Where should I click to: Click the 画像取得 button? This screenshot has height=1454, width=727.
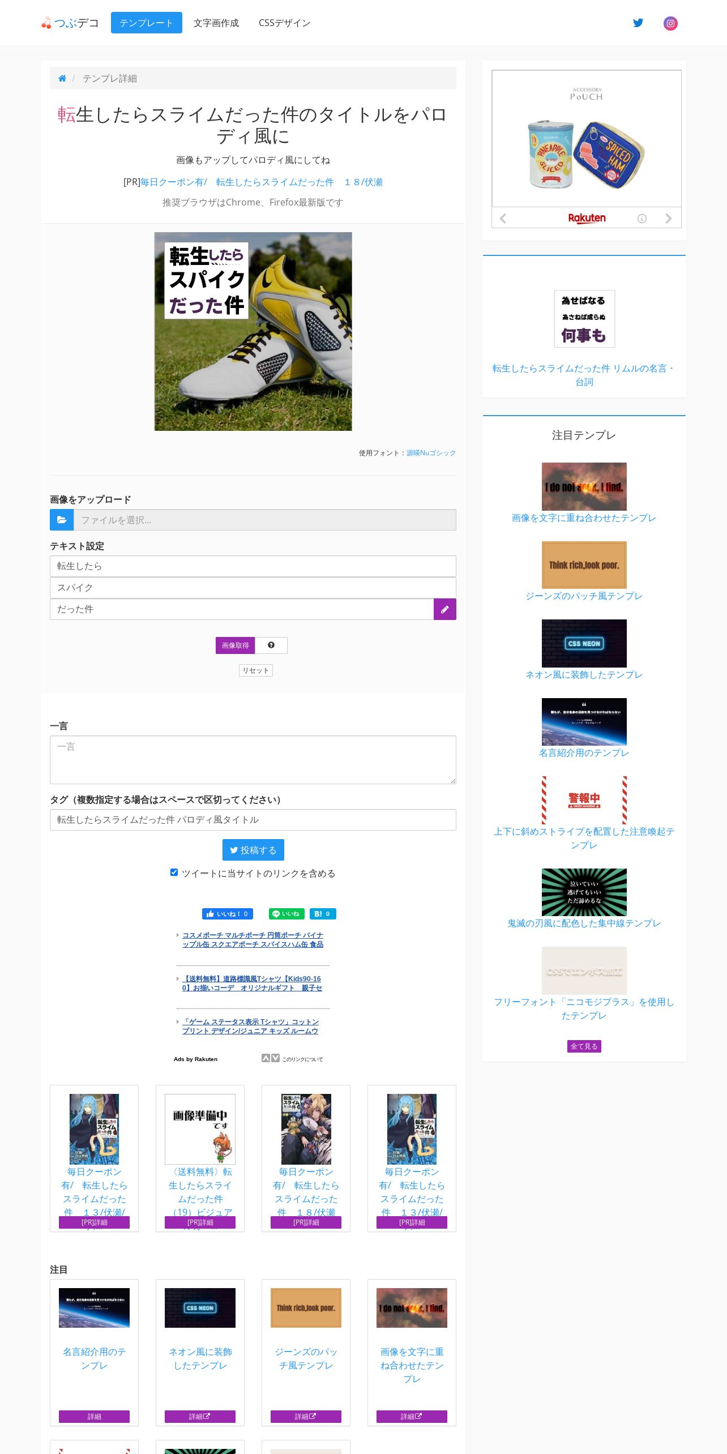pyautogui.click(x=236, y=645)
